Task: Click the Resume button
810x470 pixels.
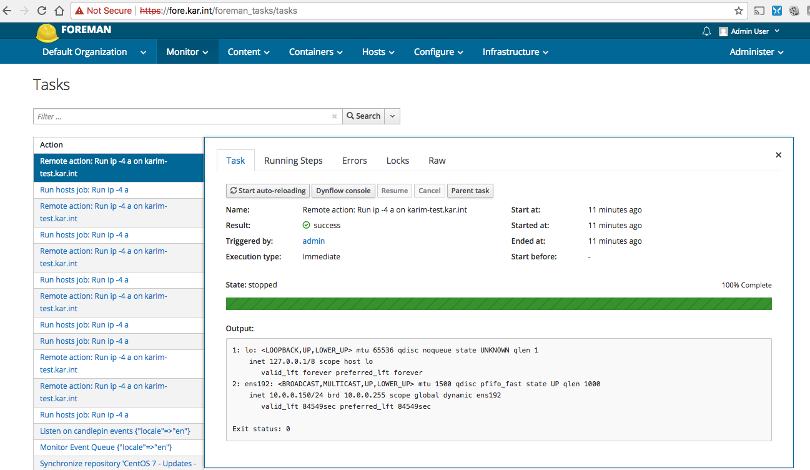Action: [x=395, y=191]
